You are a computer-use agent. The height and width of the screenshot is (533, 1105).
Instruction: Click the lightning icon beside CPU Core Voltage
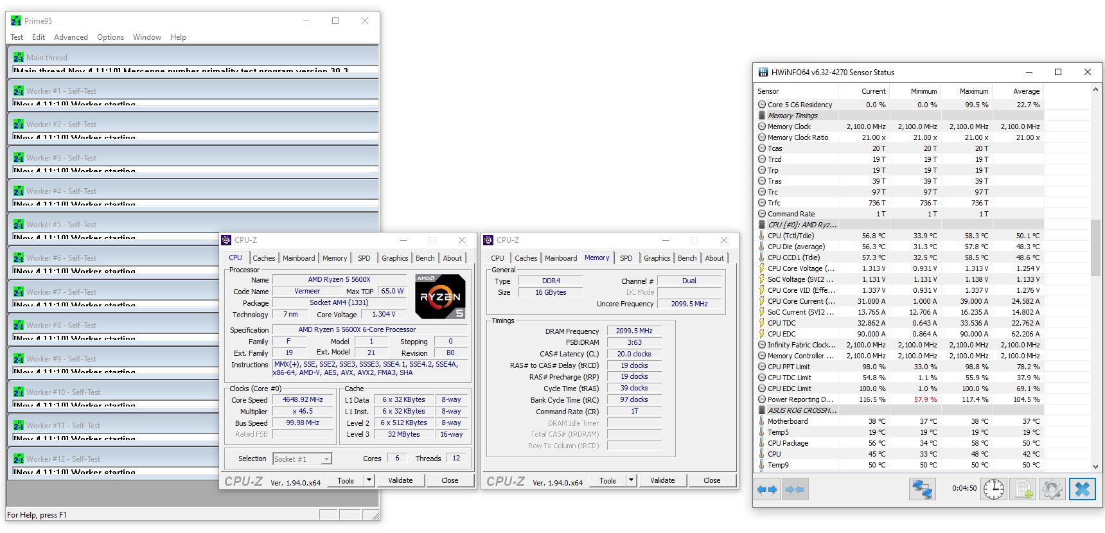(x=762, y=268)
